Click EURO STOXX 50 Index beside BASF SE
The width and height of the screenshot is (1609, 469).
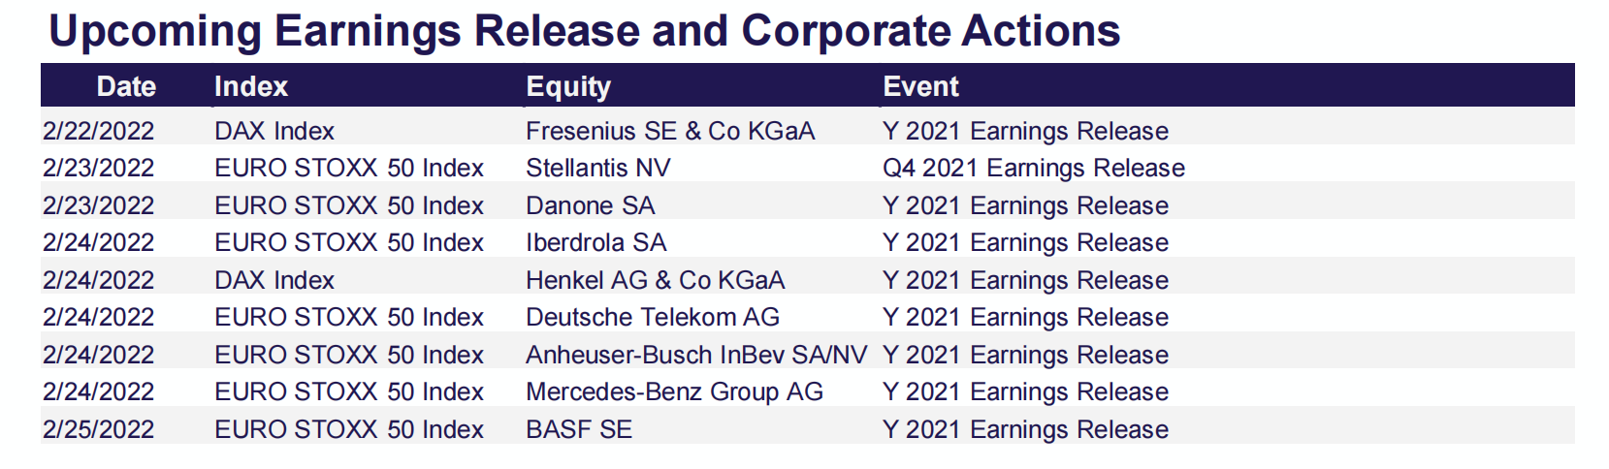[x=349, y=429]
